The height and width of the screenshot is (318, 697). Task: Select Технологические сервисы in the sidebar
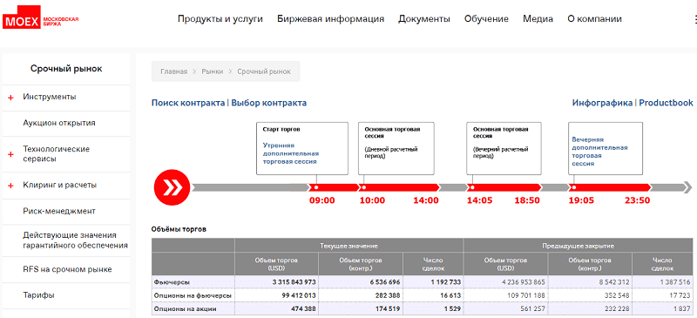[56, 154]
